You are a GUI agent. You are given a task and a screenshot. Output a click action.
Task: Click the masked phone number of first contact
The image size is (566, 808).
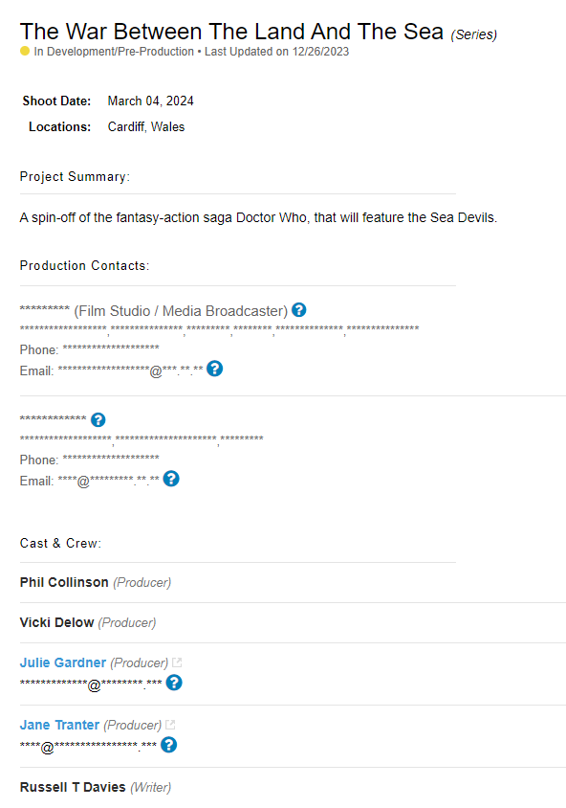pos(111,348)
